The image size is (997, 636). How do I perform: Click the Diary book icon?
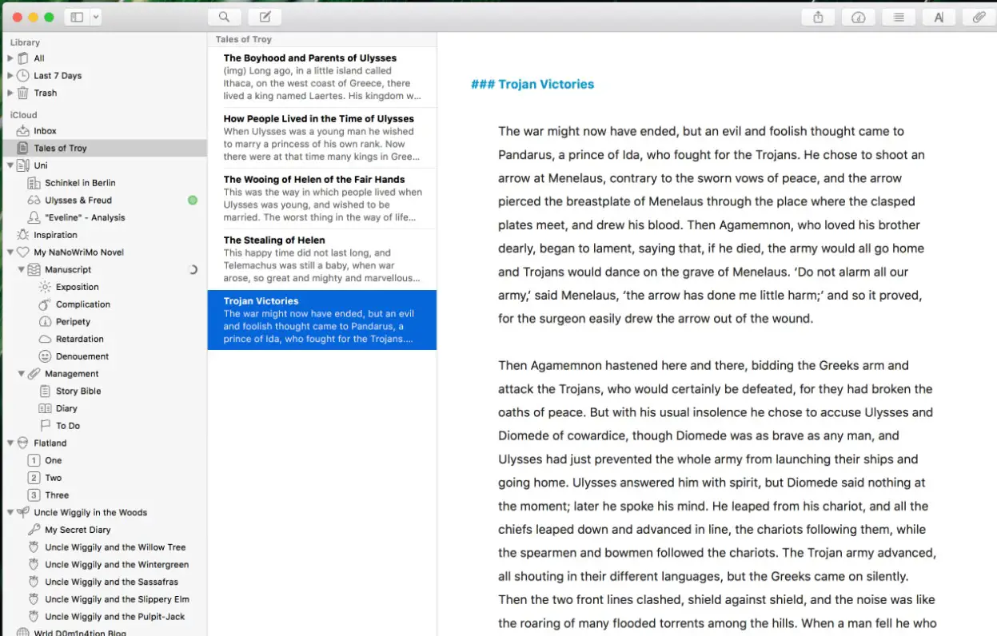point(46,408)
